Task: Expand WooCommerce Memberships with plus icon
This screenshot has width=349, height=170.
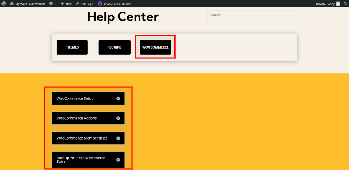Action: (x=118, y=138)
